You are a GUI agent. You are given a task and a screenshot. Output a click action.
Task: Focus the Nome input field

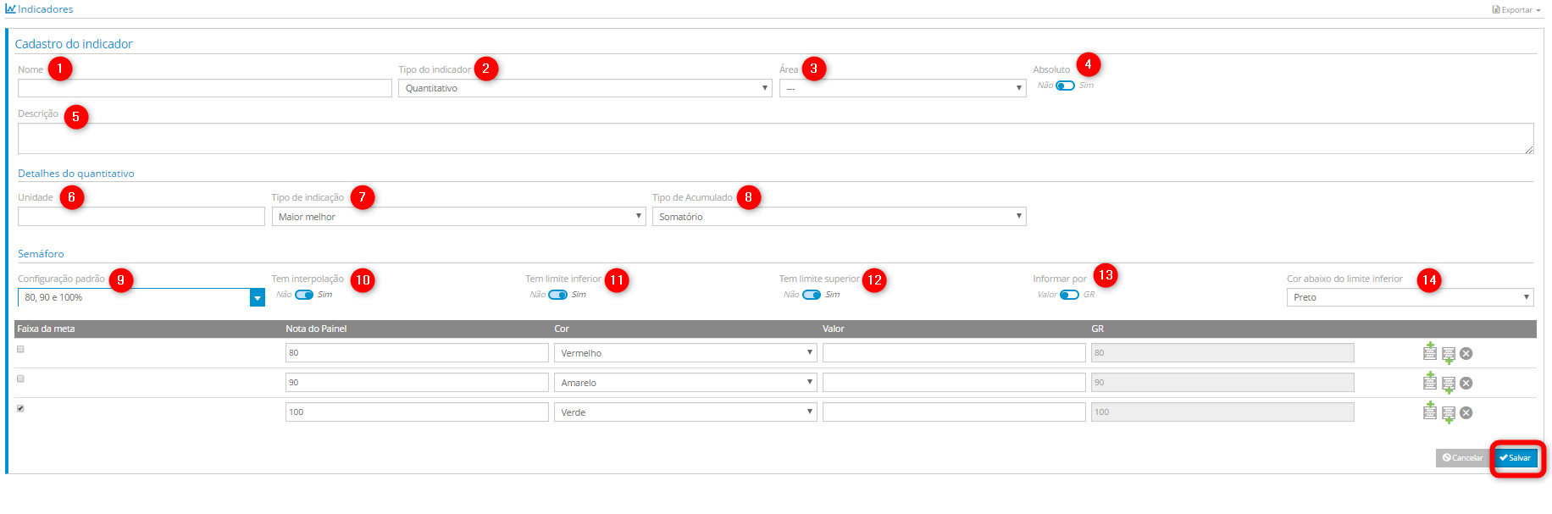pyautogui.click(x=205, y=88)
